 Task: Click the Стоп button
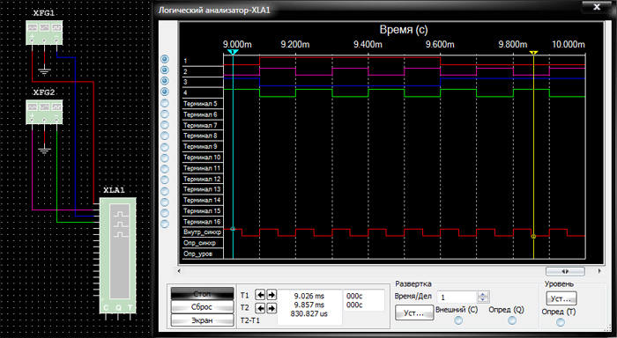coord(202,294)
